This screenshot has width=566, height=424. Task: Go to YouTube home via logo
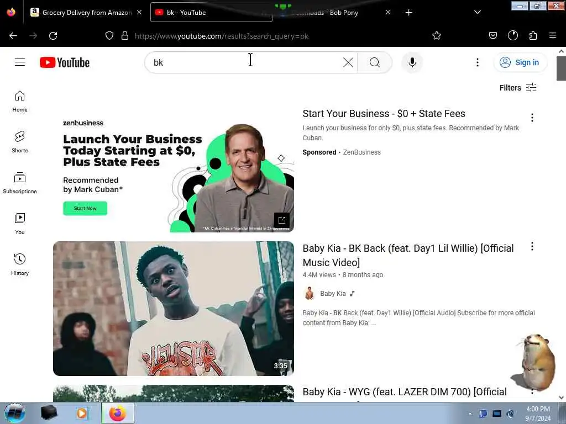[65, 62]
